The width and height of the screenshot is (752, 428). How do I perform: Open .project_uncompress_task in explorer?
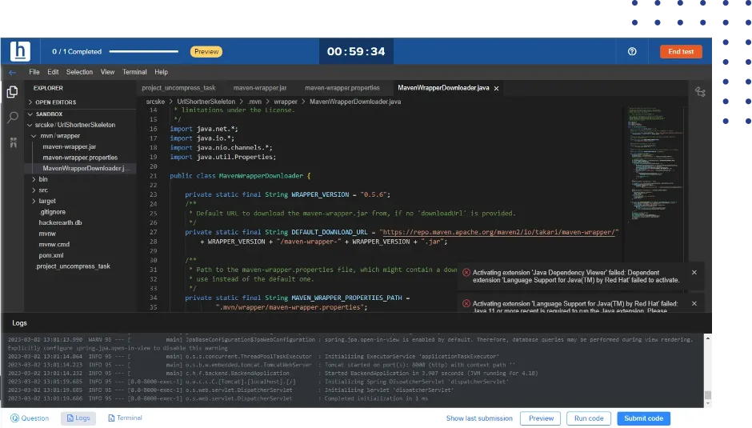click(x=73, y=266)
